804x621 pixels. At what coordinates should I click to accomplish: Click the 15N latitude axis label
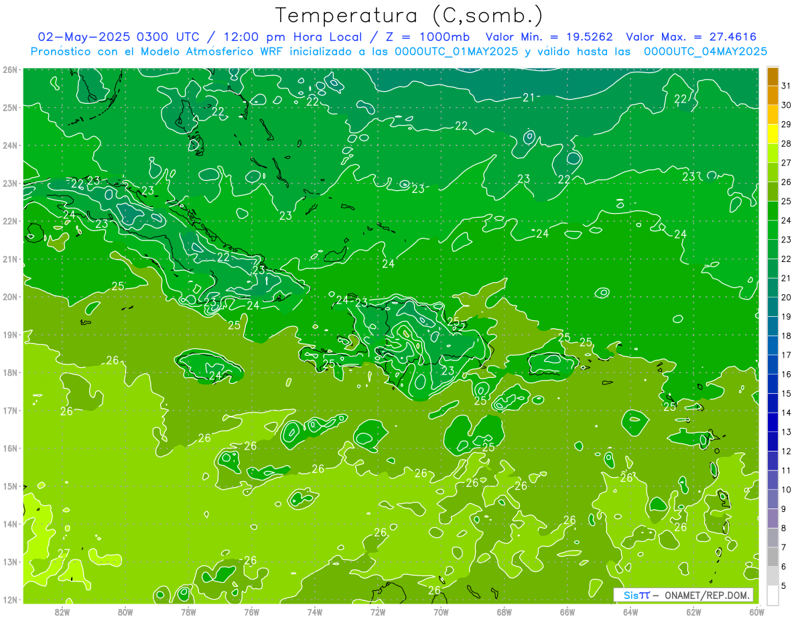click(9, 486)
